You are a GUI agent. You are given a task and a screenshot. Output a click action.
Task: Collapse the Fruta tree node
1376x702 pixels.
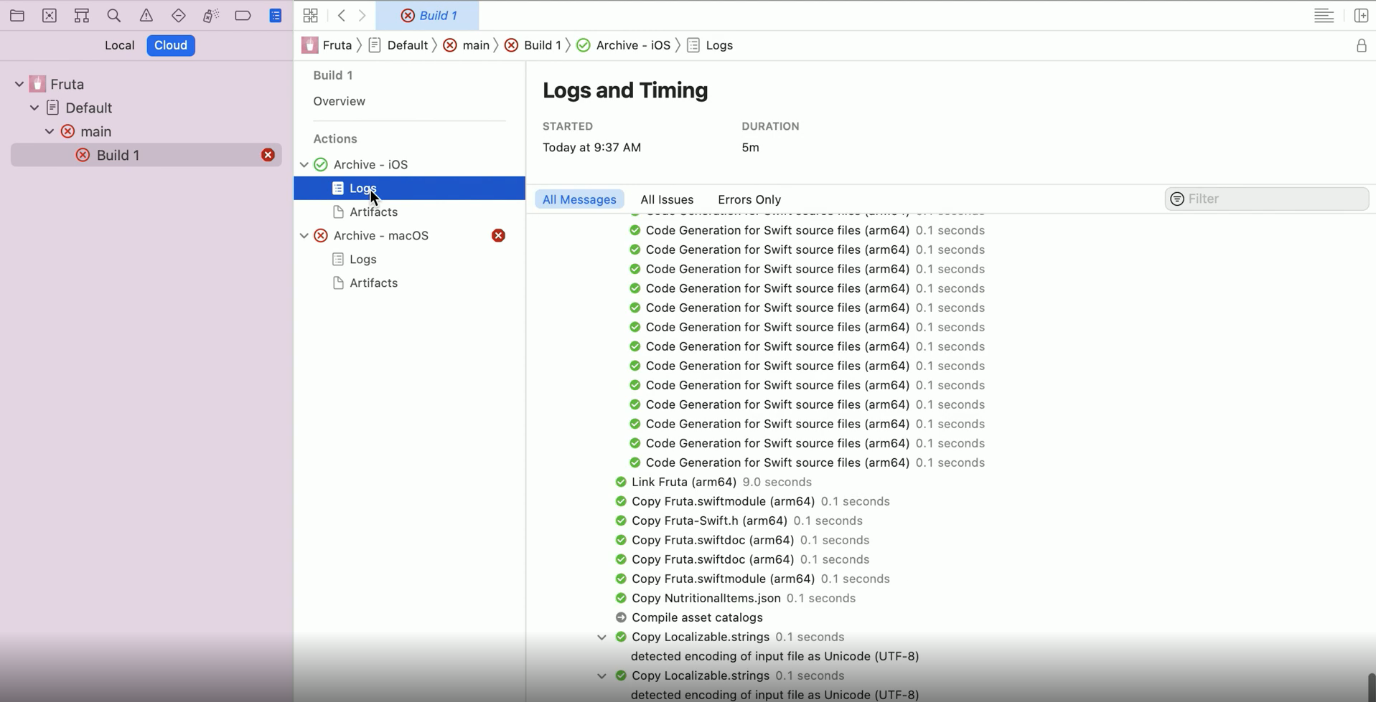pyautogui.click(x=19, y=84)
